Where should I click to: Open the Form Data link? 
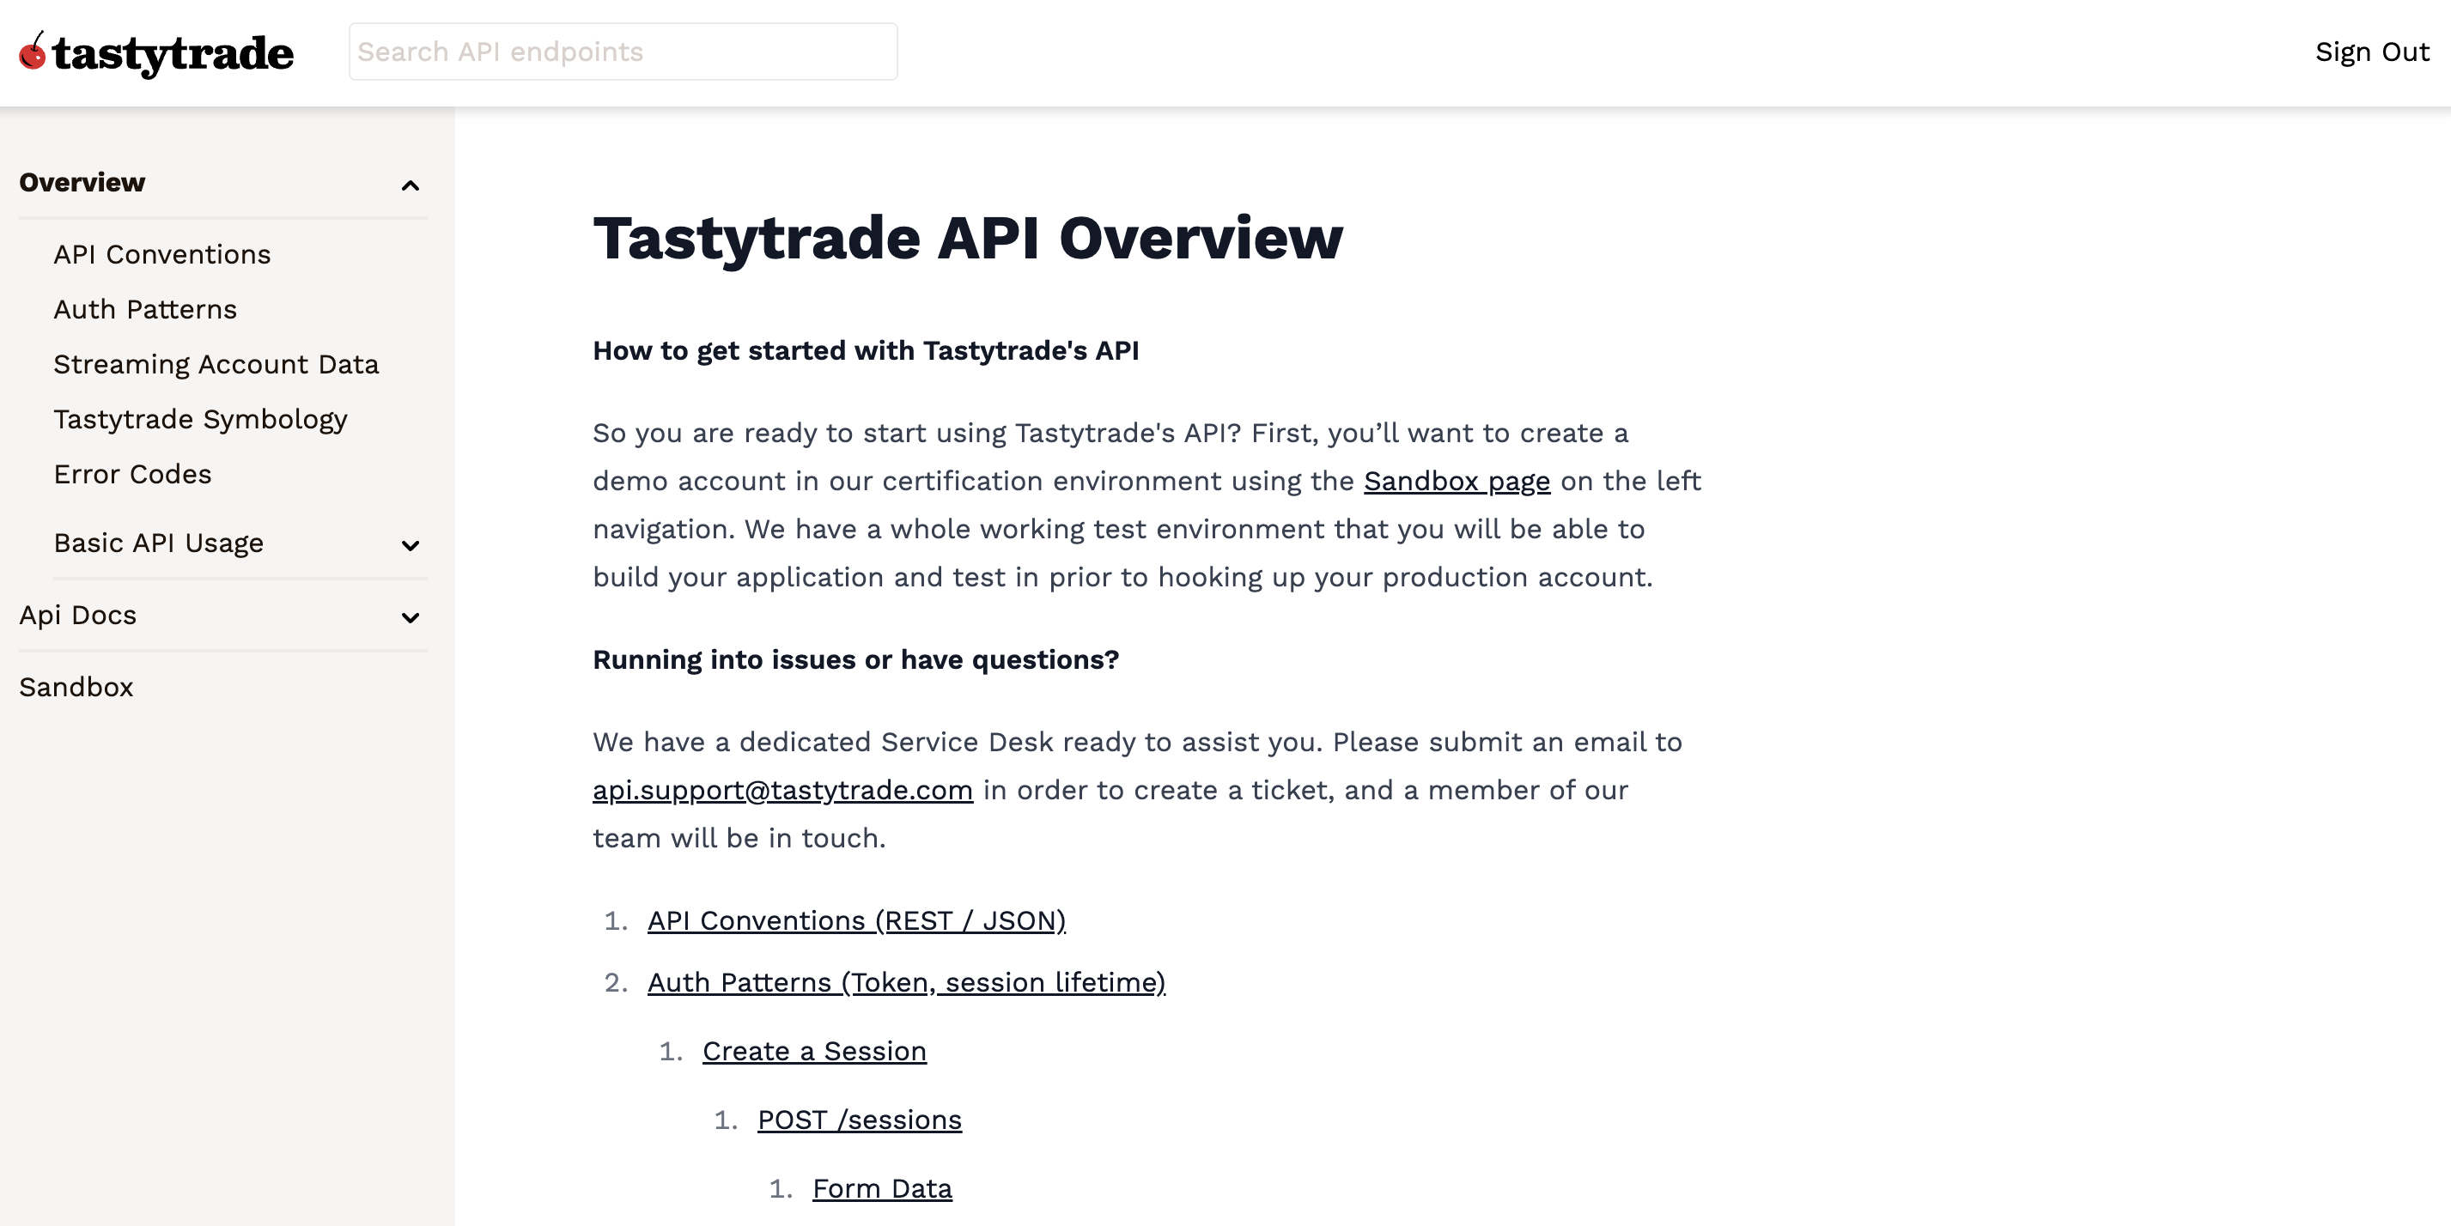(882, 1187)
